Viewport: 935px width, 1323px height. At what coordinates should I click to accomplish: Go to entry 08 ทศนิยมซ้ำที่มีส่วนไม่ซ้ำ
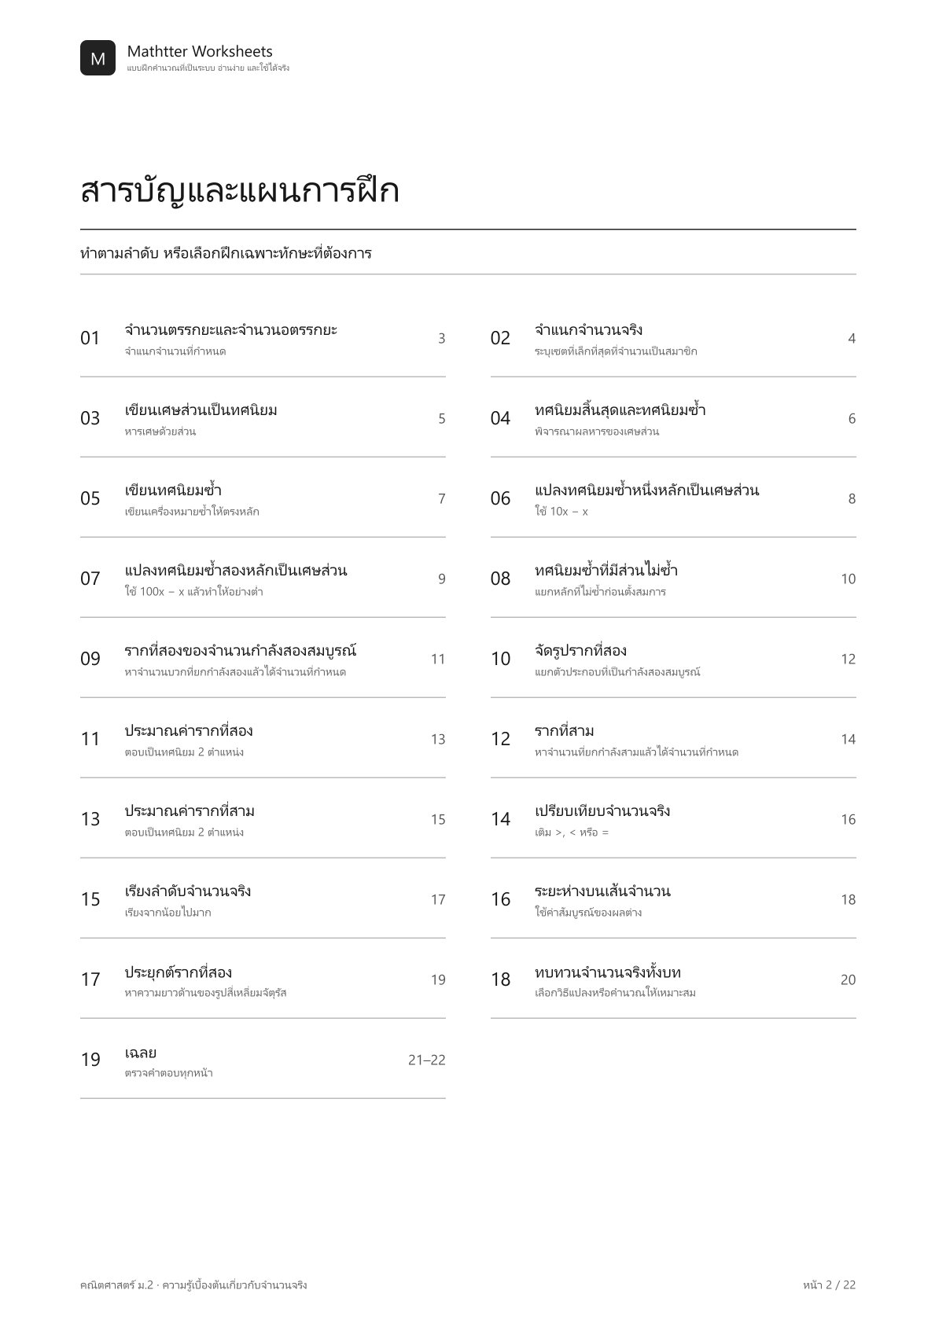673,579
